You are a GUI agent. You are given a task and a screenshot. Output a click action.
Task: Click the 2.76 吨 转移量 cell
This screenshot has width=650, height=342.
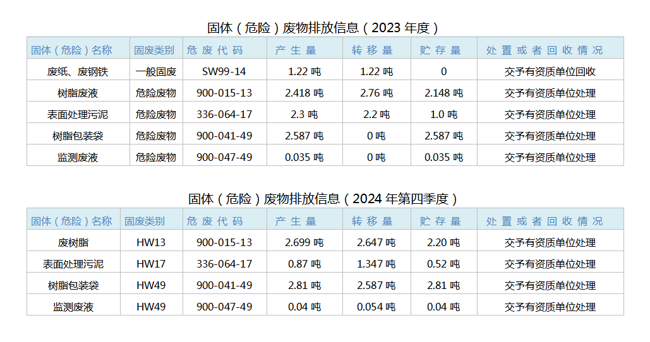point(376,93)
